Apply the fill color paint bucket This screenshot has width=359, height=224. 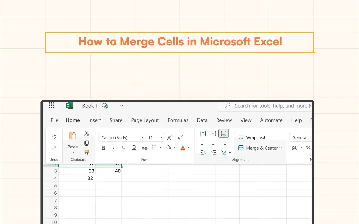pyautogui.click(x=169, y=148)
